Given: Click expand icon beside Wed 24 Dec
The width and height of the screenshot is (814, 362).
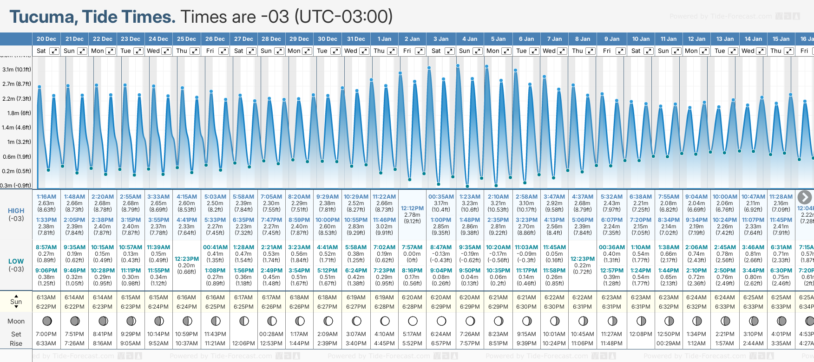Looking at the screenshot, I should click(x=166, y=51).
